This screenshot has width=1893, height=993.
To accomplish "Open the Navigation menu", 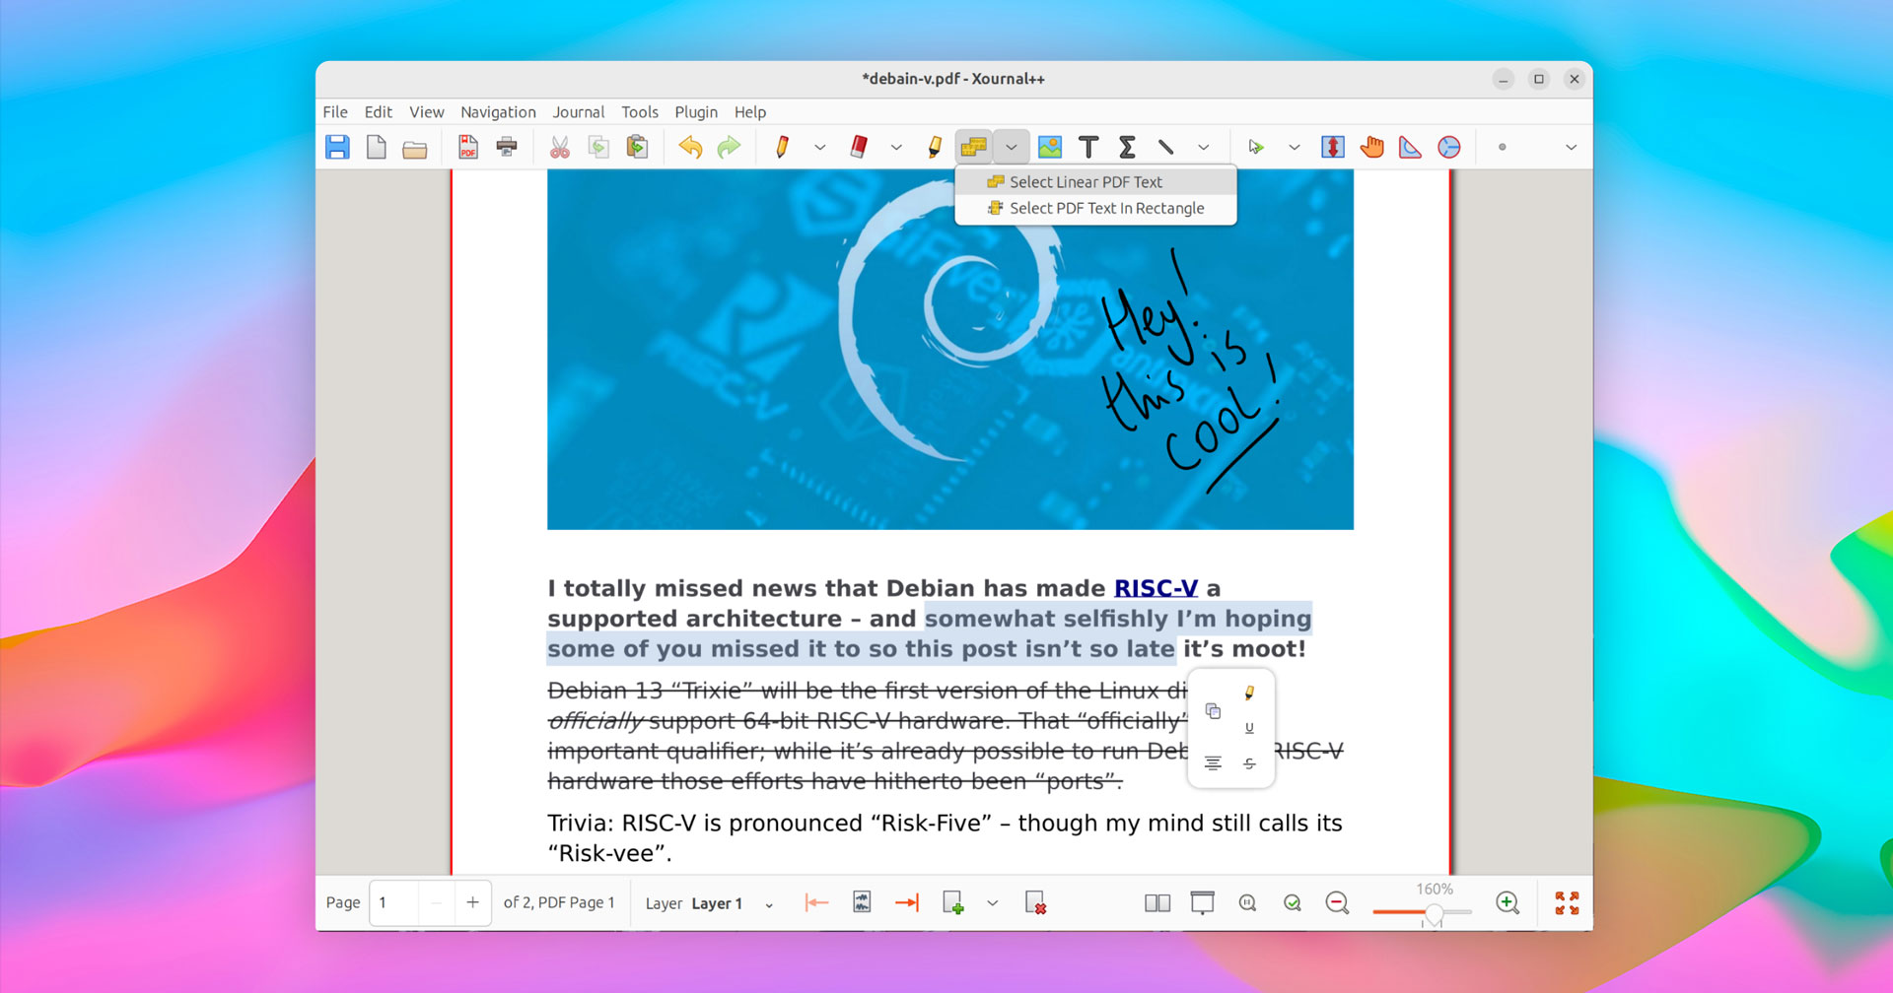I will coord(498,112).
